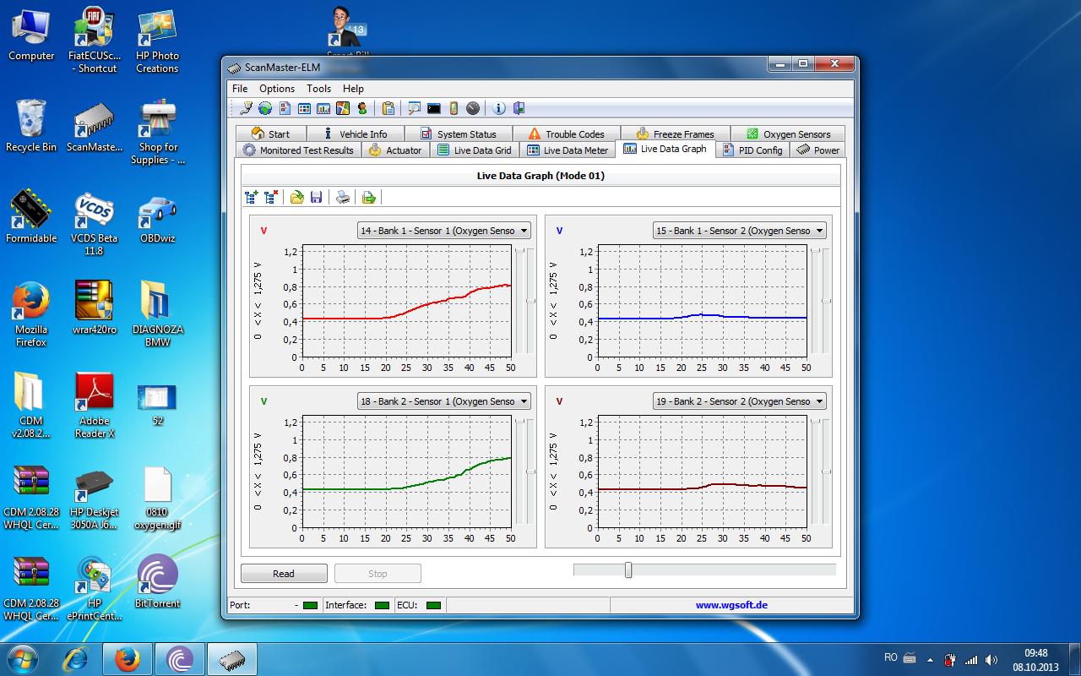Click the Windows Start button
This screenshot has width=1081, height=676.
tap(21, 658)
